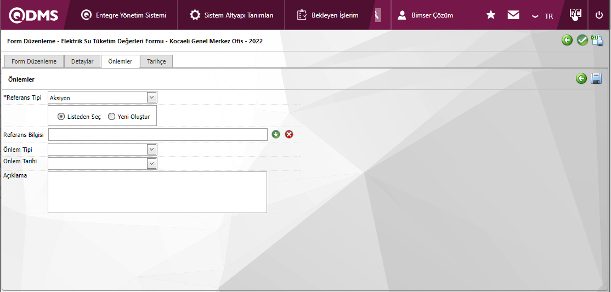This screenshot has width=611, height=292.
Task: Click the Referans Bilgisi input field
Action: click(x=157, y=135)
